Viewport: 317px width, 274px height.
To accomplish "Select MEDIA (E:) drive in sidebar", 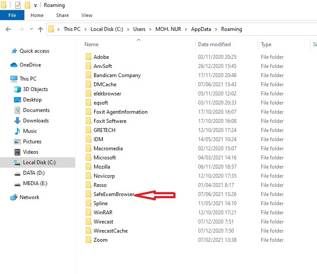I will [35, 183].
